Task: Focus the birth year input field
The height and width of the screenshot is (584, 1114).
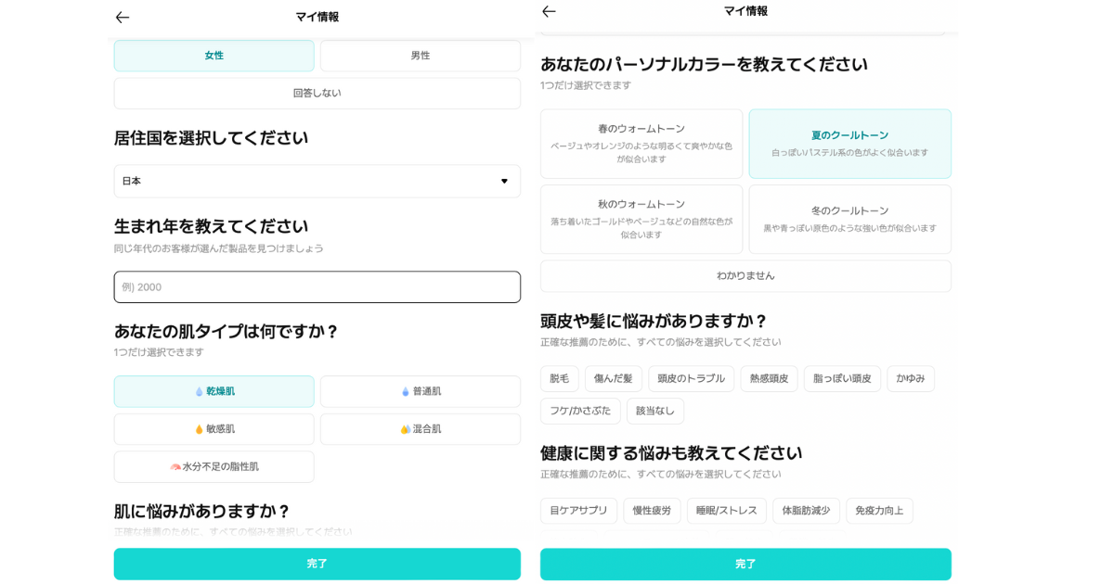Action: point(317,287)
